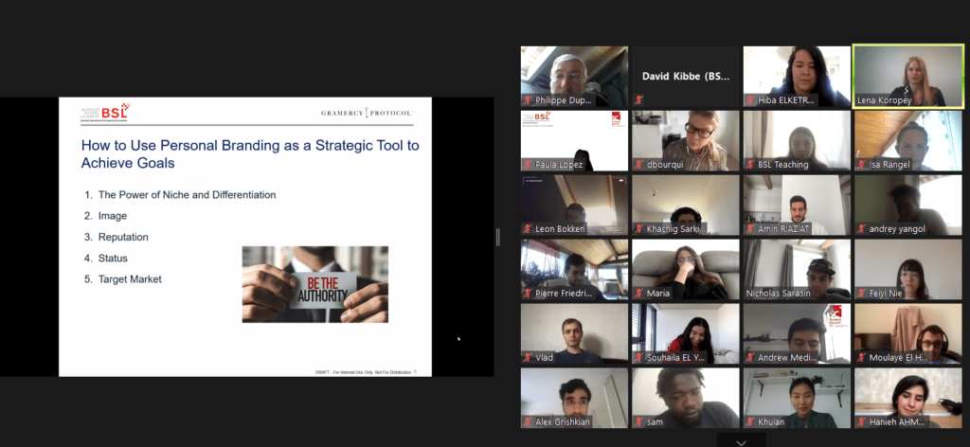Click Alex Grishkian's muted microphone icon
The height and width of the screenshot is (447, 970).
tap(528, 421)
